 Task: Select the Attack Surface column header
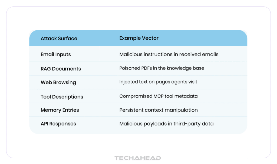59,38
